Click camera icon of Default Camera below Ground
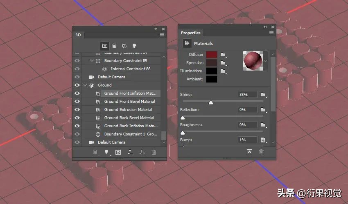The image size is (348, 204). [91, 142]
